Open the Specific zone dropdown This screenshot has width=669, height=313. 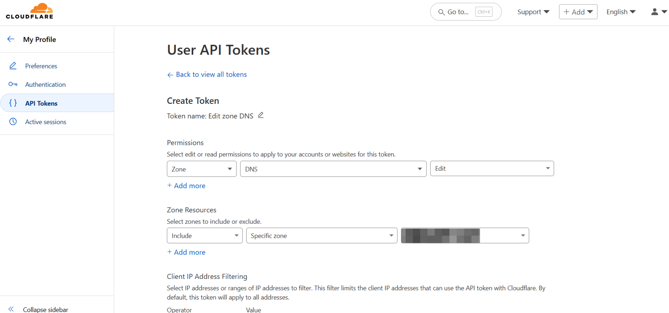pyautogui.click(x=322, y=235)
